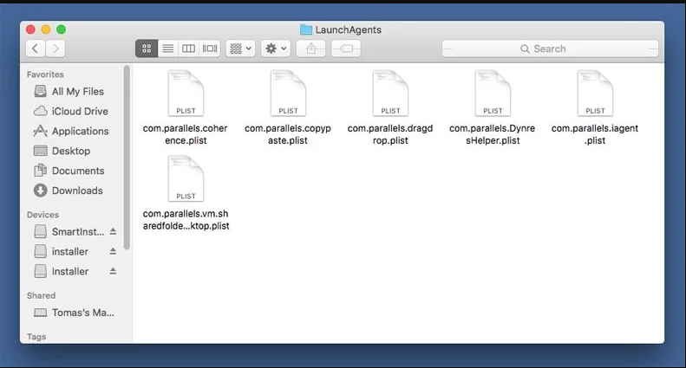The image size is (686, 368).
Task: Select com.parallels.copypaste.plist file icon
Action: [x=288, y=94]
